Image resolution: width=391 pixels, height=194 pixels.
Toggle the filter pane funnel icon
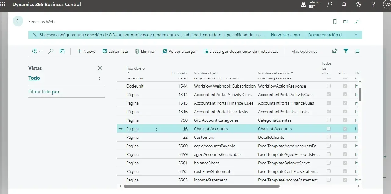pos(346,51)
